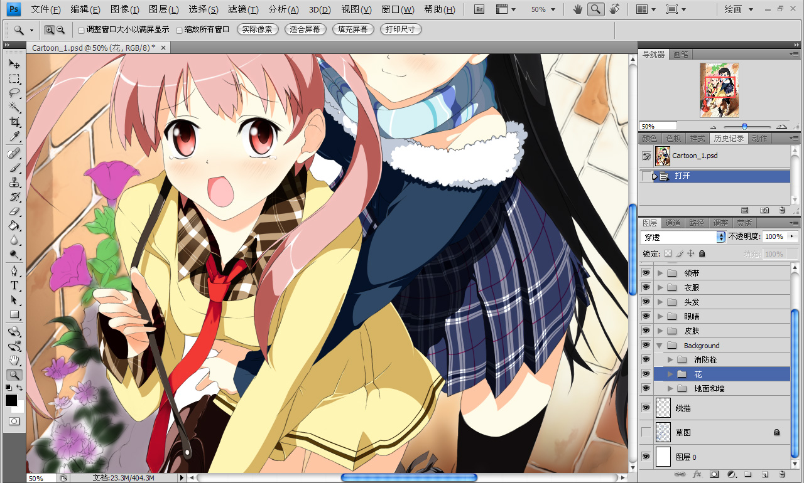Open the 滤镜(T) menu
This screenshot has height=483, width=804.
[x=243, y=9]
